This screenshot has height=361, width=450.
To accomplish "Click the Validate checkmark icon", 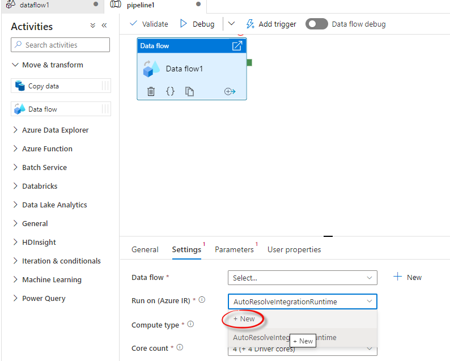I will [133, 23].
